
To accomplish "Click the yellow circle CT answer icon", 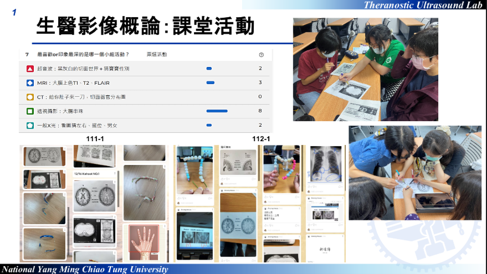I will [x=30, y=97].
